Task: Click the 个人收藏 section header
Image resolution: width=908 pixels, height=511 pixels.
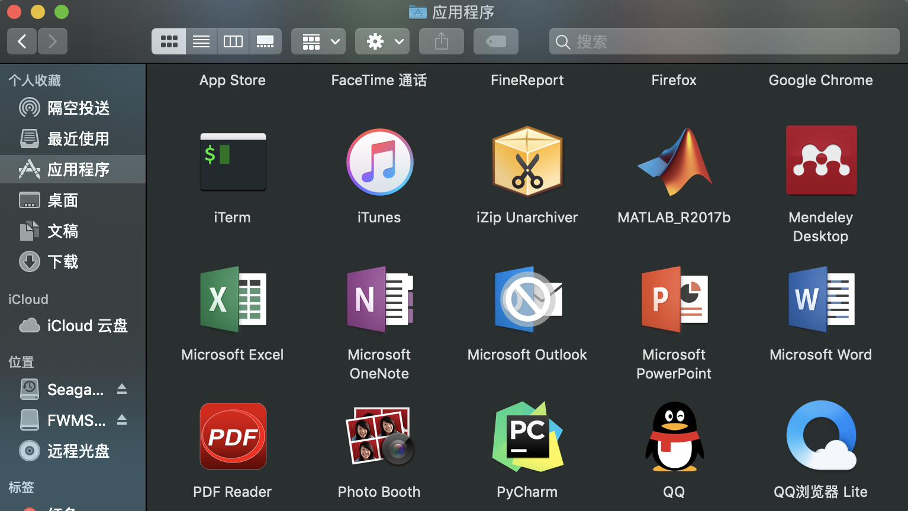Action: 34,80
